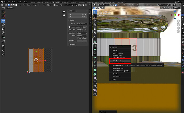
Task: Select the Inset Faces tool
Action: click(x=95, y=54)
